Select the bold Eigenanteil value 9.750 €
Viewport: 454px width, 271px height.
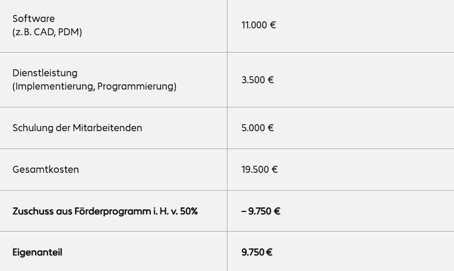pos(257,253)
